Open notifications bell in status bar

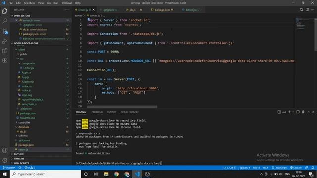(x=313, y=168)
